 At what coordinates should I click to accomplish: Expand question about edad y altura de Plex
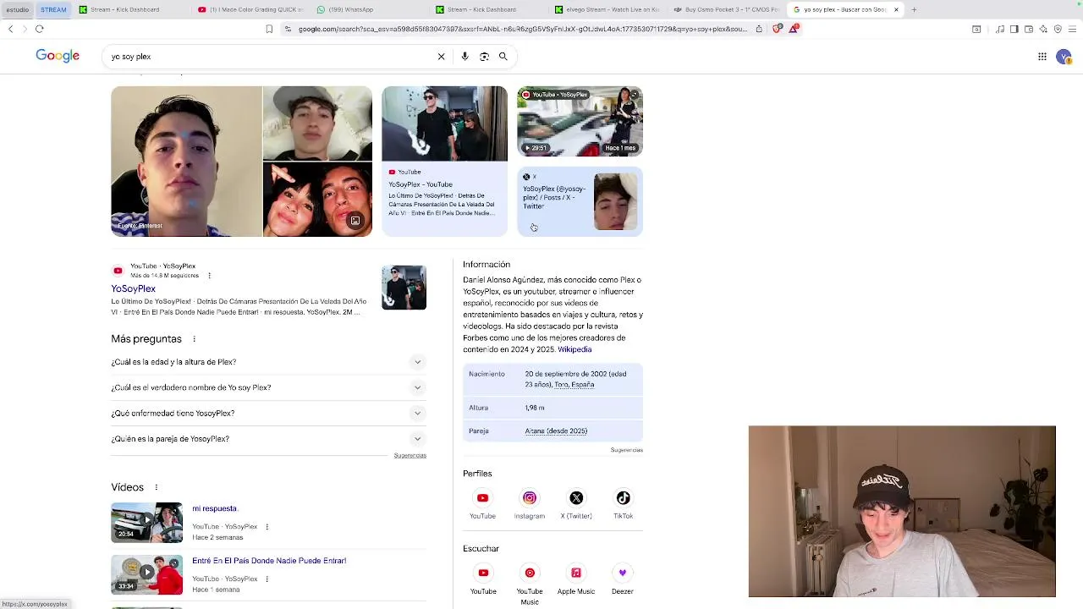[268, 362]
